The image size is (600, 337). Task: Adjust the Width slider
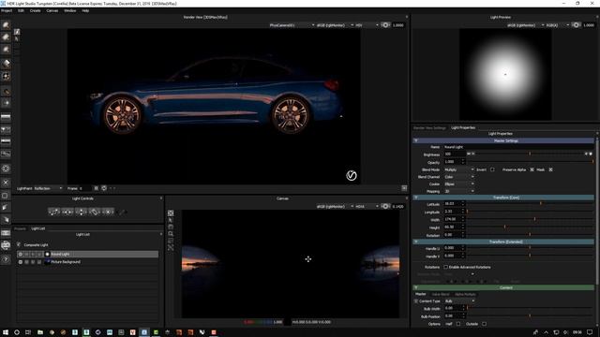tap(530, 219)
